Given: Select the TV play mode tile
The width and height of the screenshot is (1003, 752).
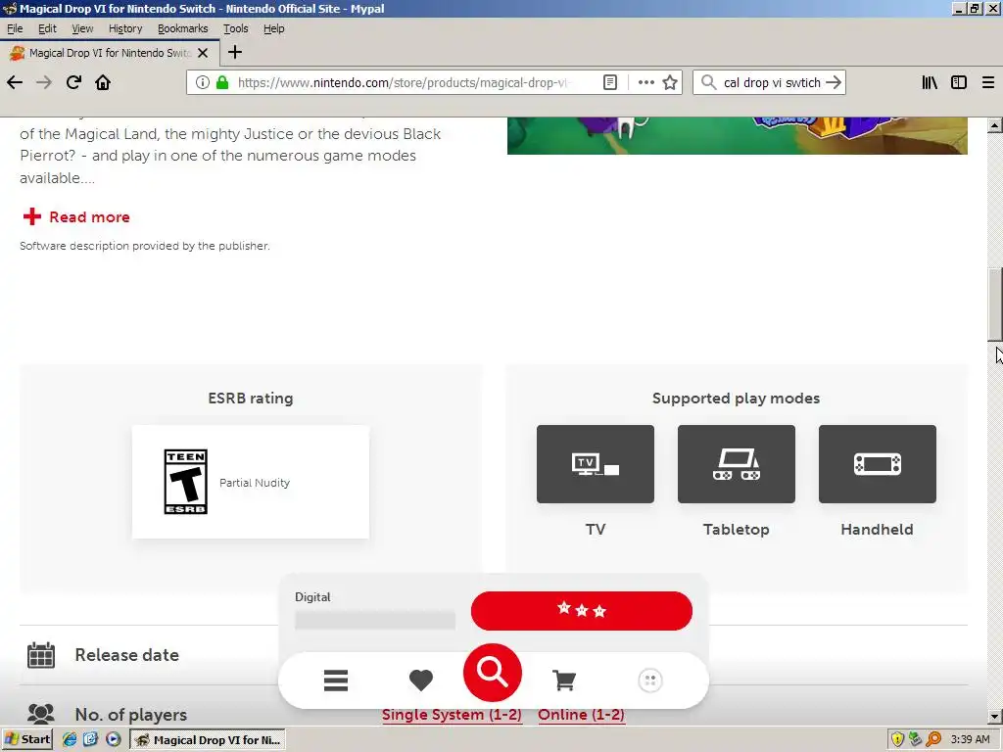Looking at the screenshot, I should point(596,464).
